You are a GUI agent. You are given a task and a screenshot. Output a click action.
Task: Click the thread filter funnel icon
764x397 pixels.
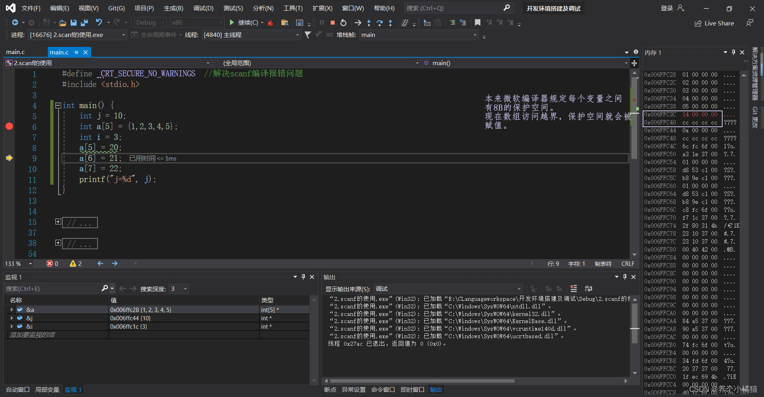(x=308, y=35)
